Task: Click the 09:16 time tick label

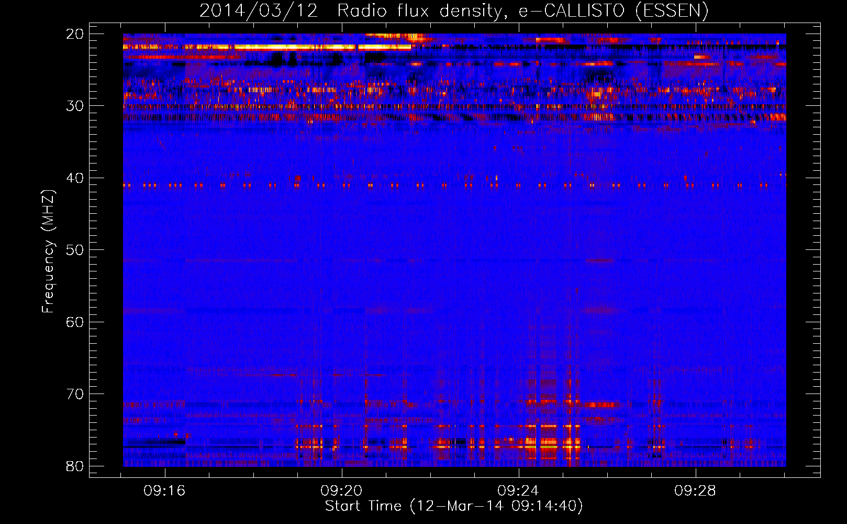Action: [x=165, y=491]
